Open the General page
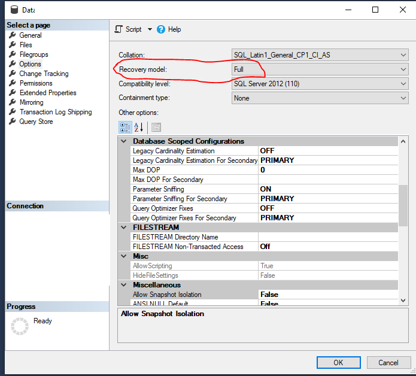 30,35
